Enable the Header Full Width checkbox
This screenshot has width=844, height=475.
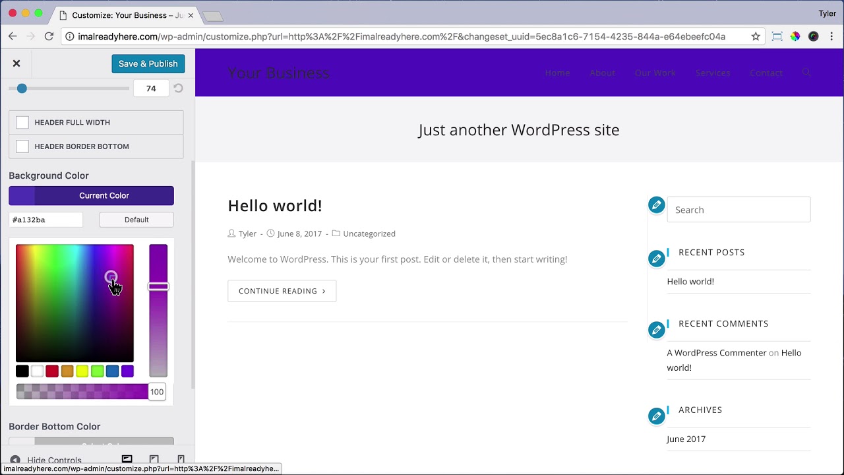[22, 122]
